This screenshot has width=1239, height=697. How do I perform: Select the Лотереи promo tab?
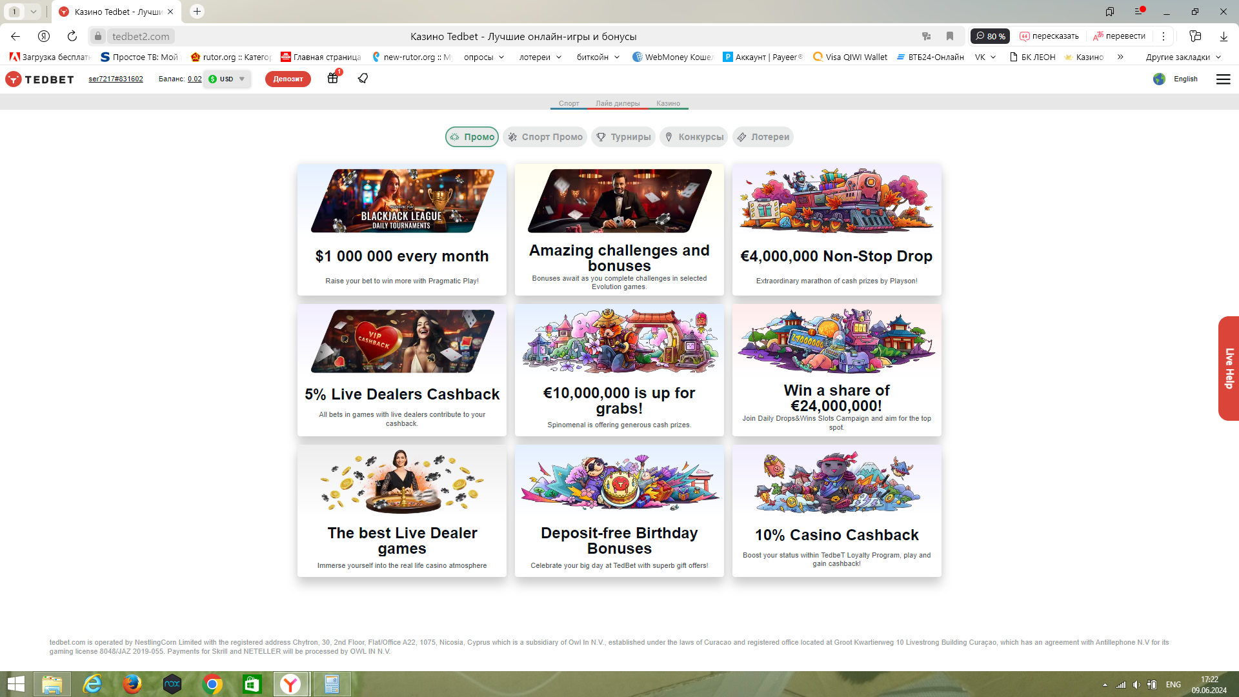(763, 137)
